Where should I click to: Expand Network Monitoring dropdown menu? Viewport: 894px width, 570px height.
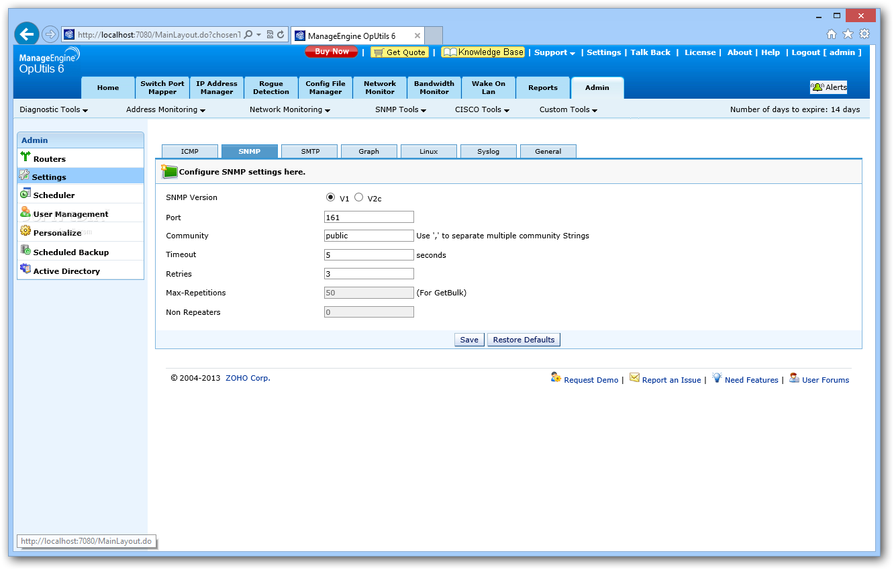pyautogui.click(x=290, y=109)
